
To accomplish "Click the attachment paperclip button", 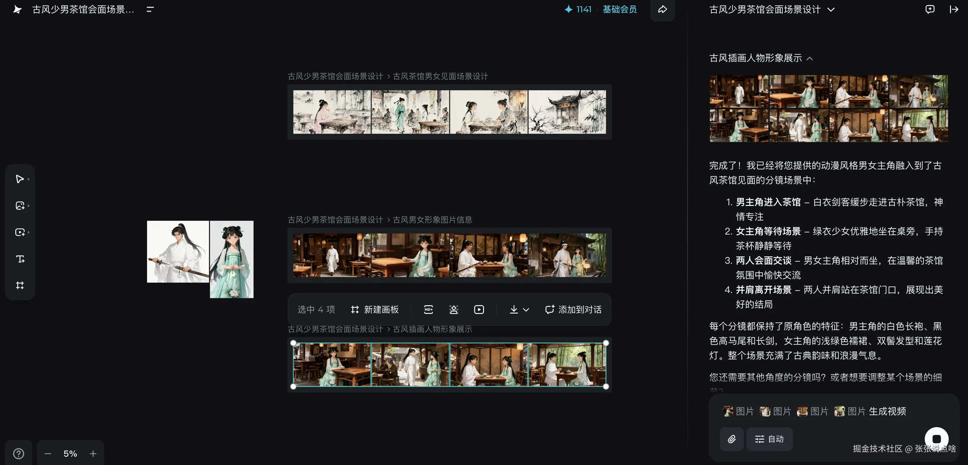I will [731, 439].
